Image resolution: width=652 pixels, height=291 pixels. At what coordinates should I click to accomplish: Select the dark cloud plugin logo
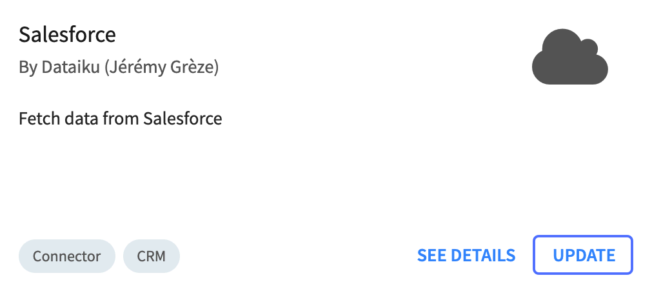coord(569,57)
